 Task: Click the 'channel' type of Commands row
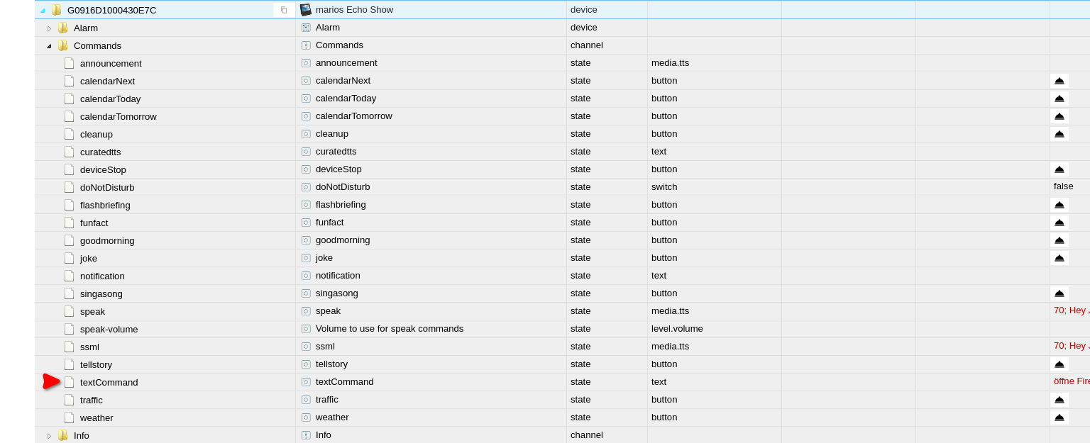pos(587,45)
